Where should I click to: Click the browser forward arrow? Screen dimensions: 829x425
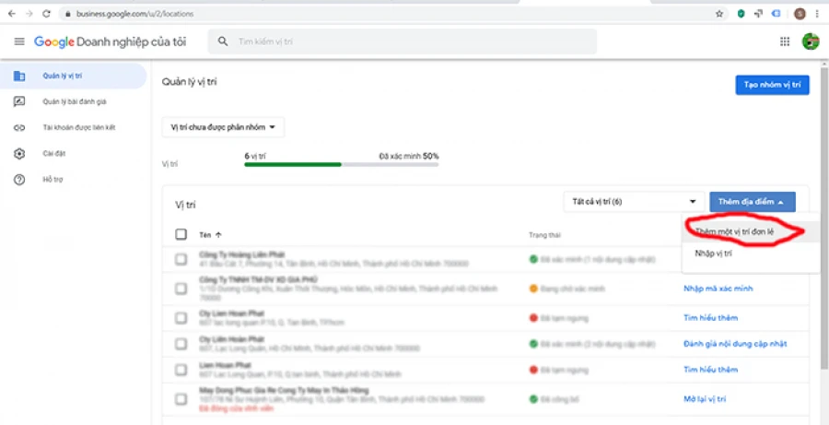(29, 14)
